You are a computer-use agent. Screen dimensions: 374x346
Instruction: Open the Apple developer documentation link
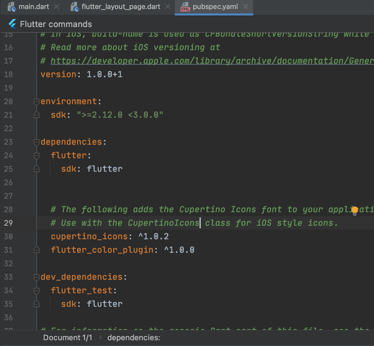[x=212, y=61]
